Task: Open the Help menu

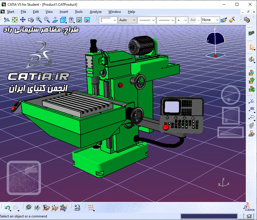Action: (x=131, y=12)
